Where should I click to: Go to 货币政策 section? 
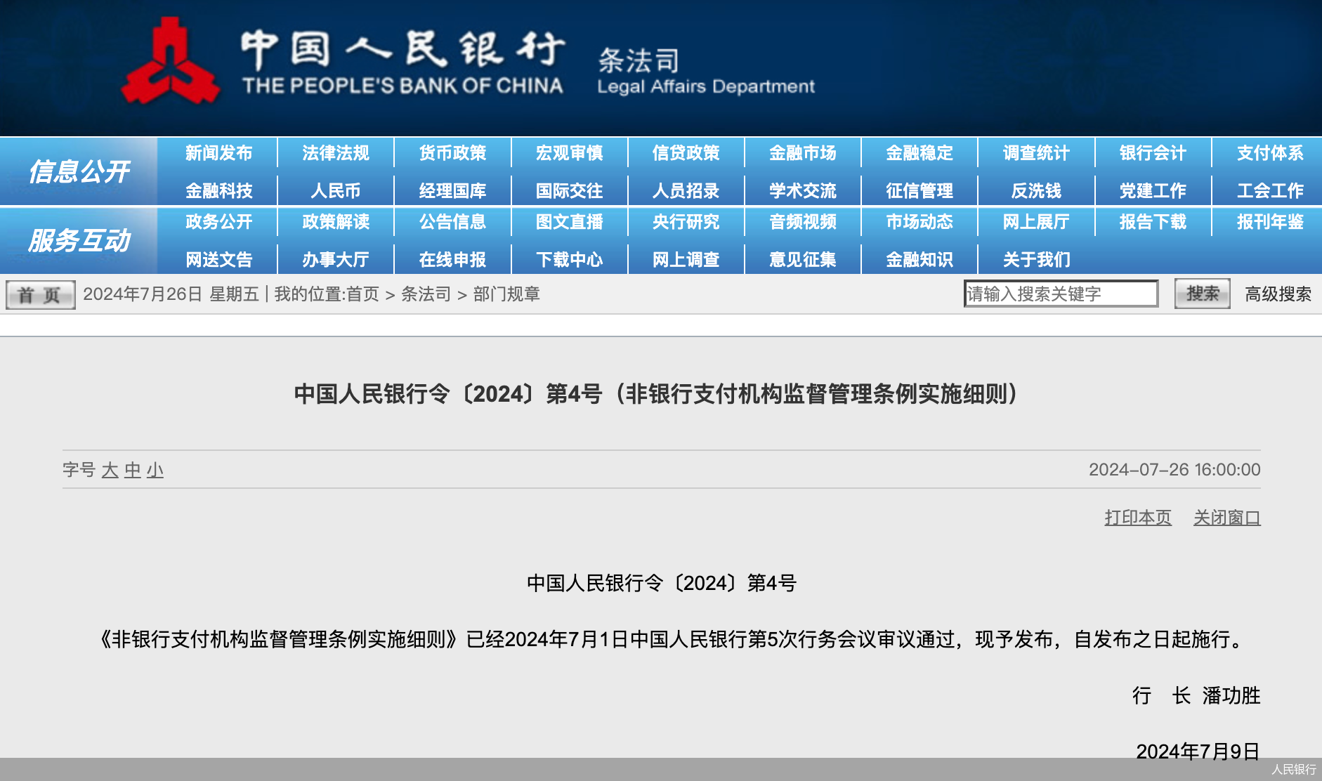coord(452,153)
